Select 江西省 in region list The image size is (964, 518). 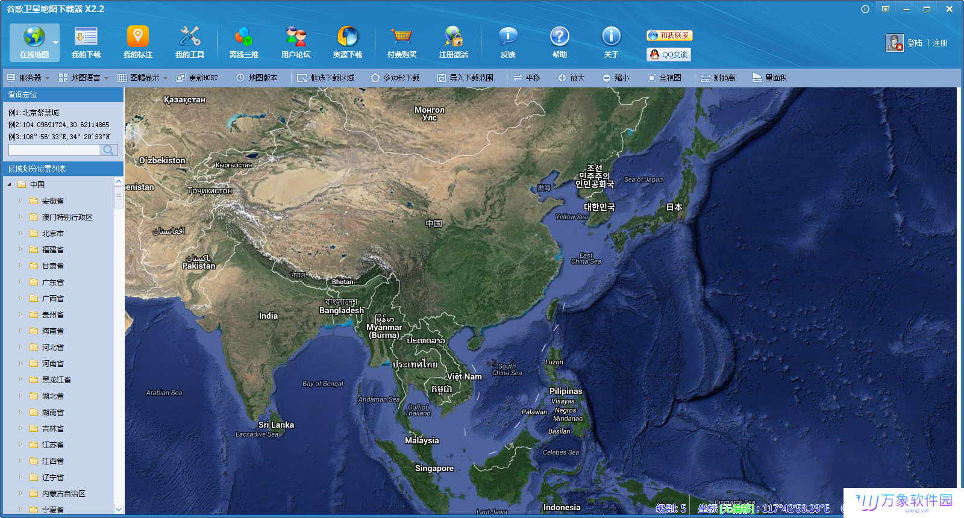52,461
